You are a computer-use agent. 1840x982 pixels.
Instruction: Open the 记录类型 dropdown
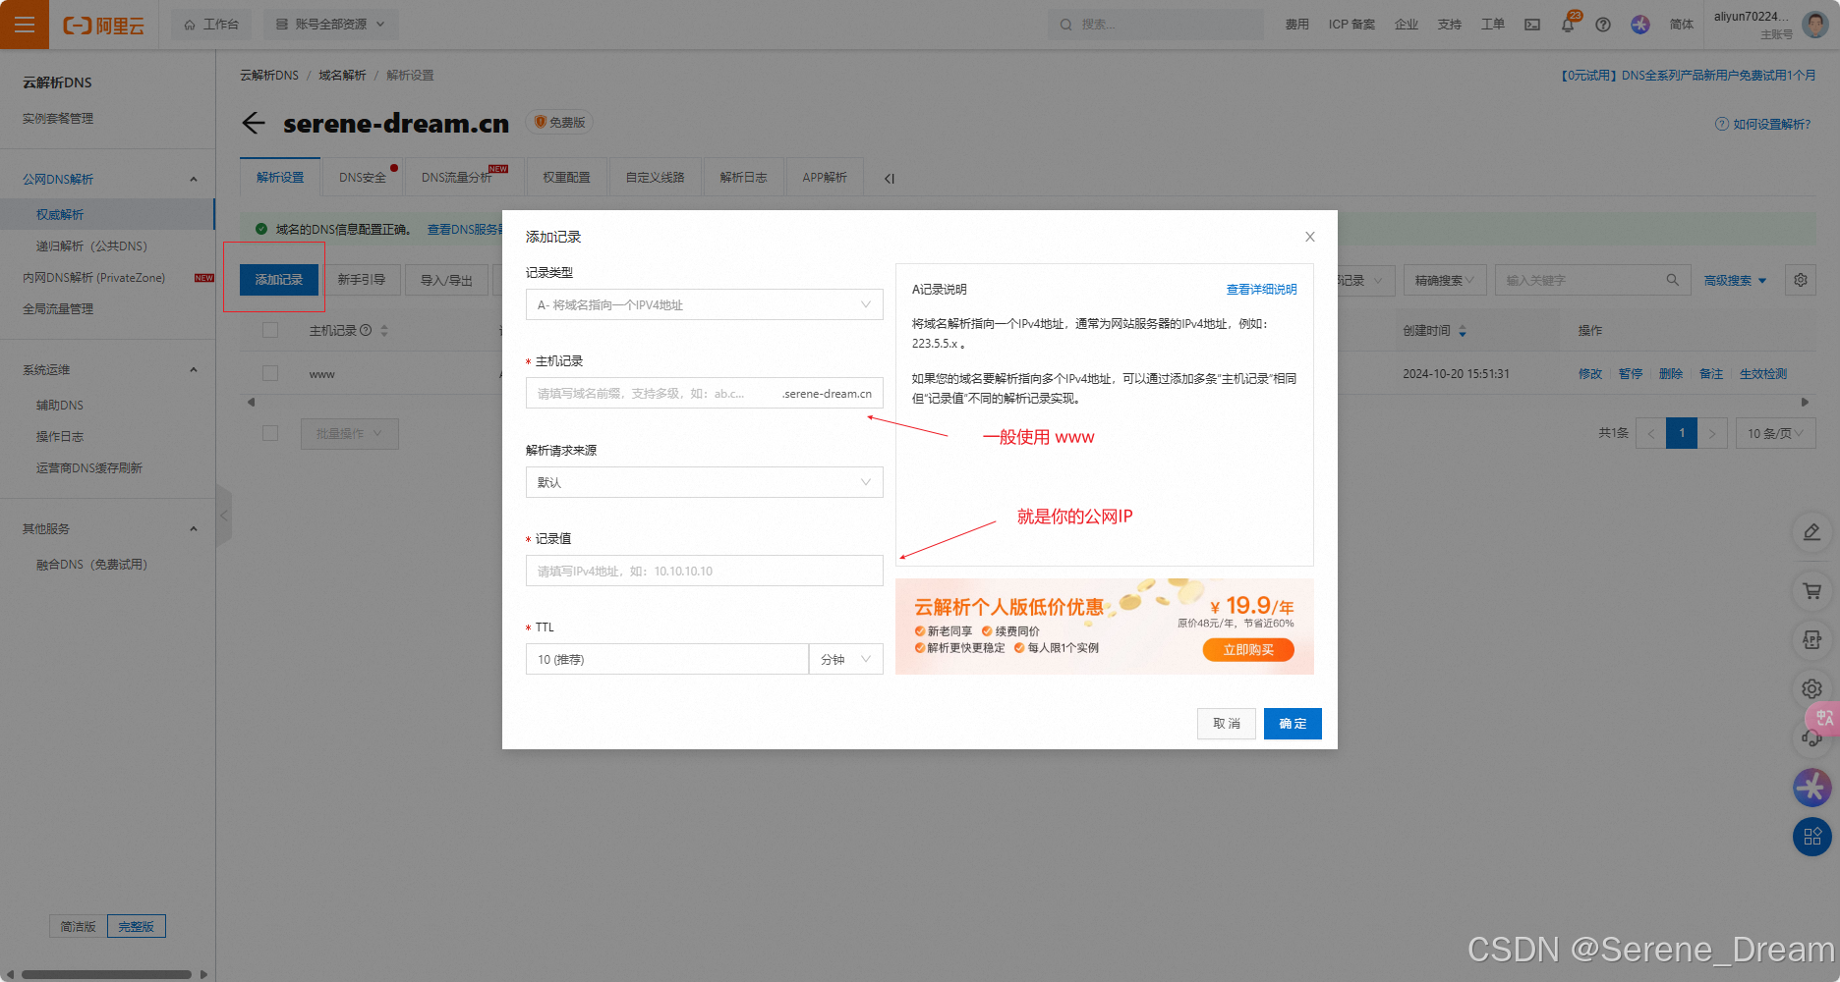point(704,304)
